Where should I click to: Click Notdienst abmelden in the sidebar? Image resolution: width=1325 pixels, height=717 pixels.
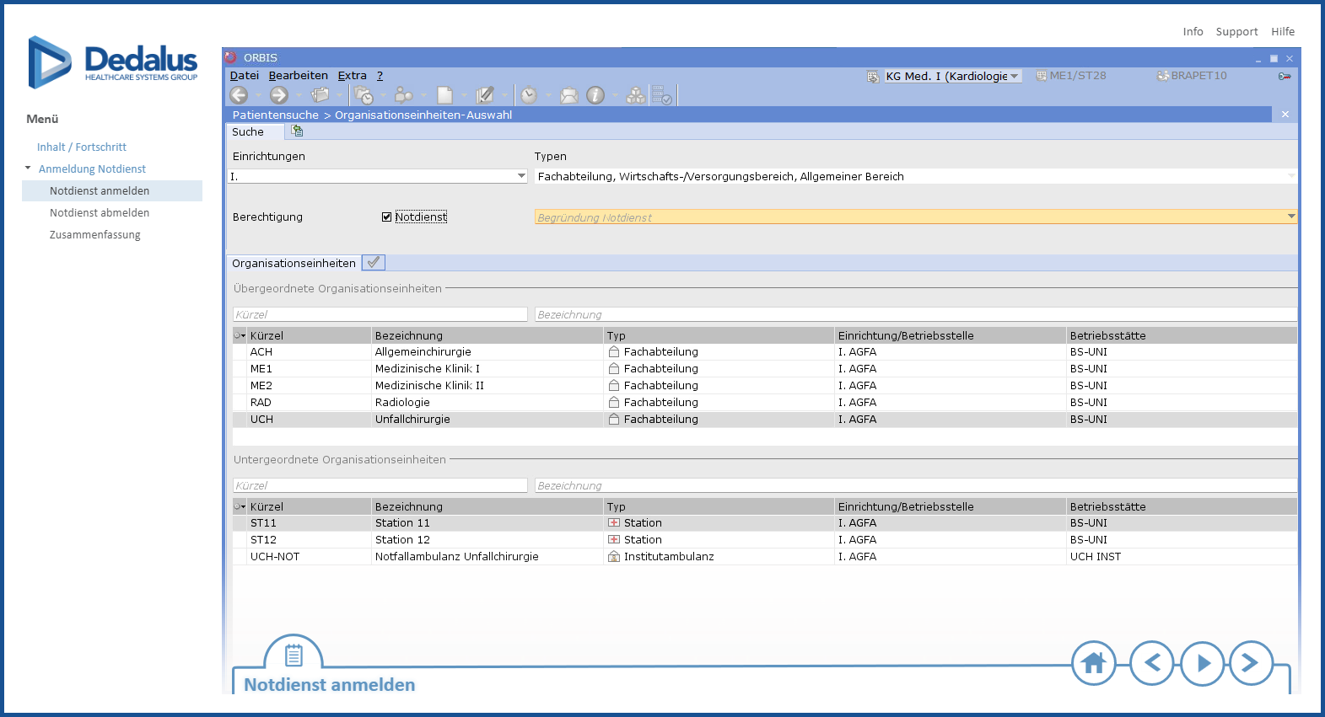[x=100, y=213]
